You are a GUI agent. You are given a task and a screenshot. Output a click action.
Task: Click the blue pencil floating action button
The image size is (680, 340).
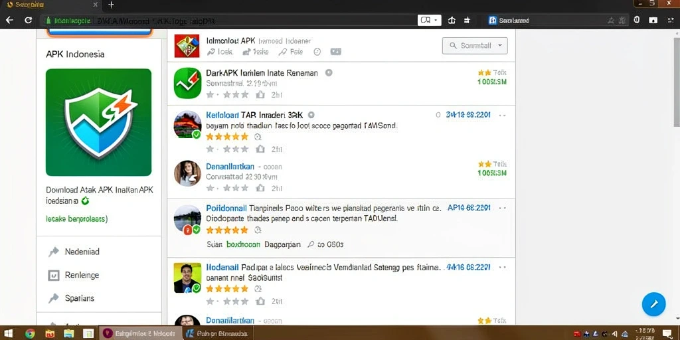(x=653, y=303)
